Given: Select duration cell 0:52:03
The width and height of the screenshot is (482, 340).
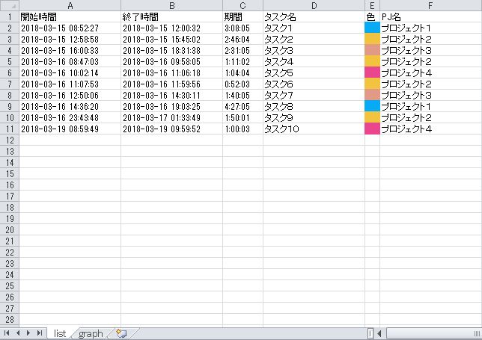Looking at the screenshot, I should pyautogui.click(x=242, y=84).
